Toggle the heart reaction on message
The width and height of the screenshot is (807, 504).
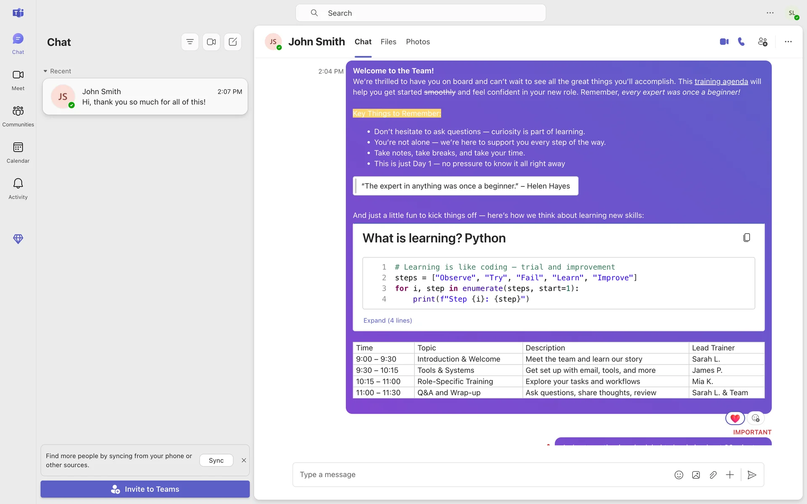735,418
